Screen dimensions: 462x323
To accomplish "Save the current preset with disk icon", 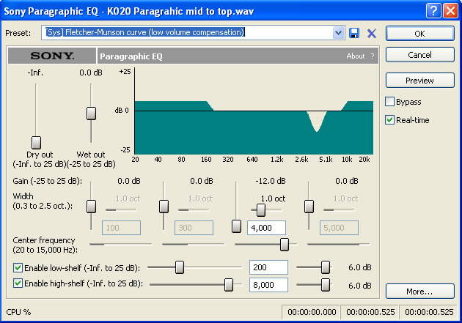I will coord(354,33).
